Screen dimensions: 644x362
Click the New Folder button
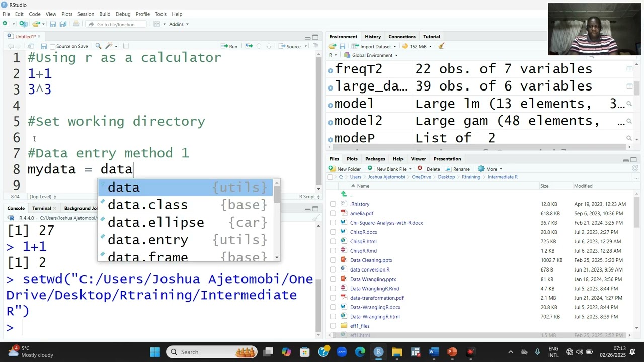[345, 169]
